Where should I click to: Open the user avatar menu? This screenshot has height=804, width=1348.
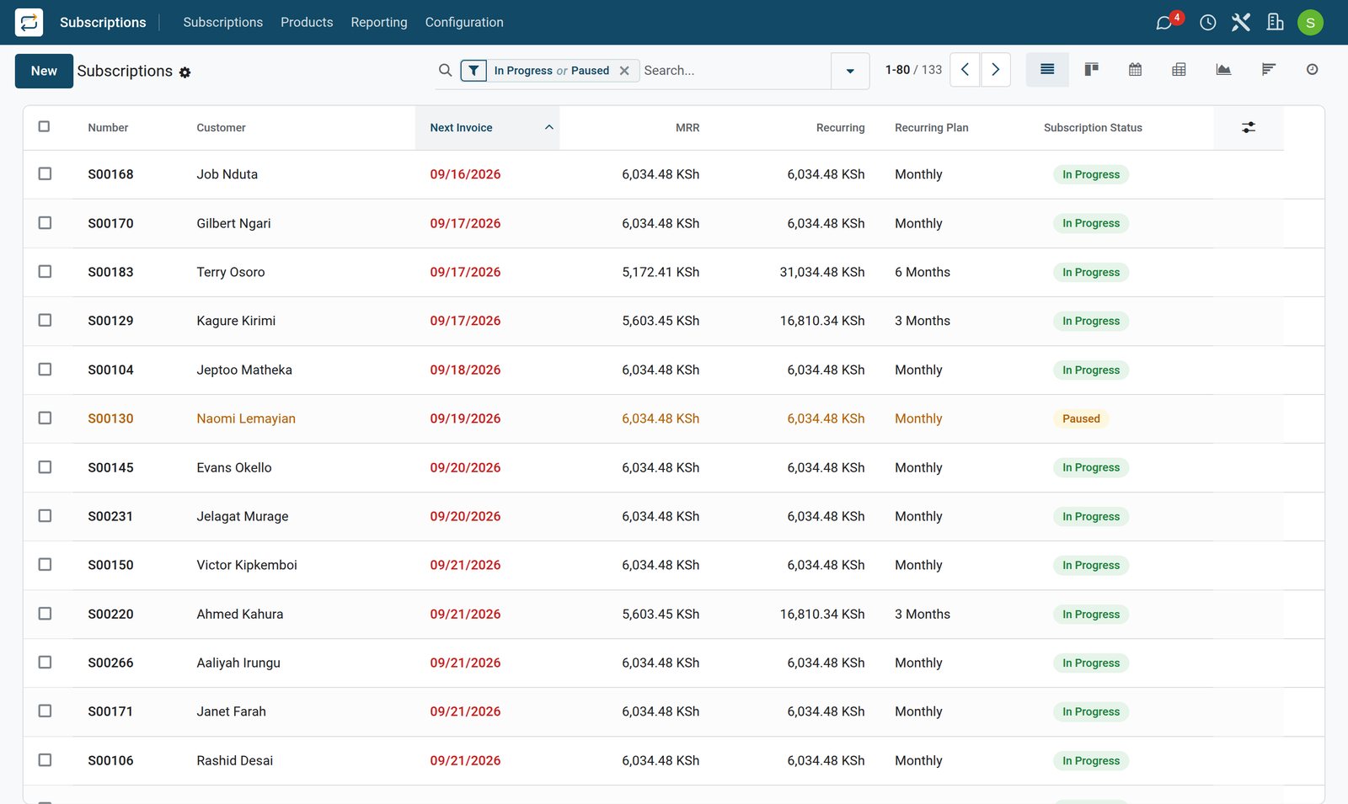(1310, 23)
